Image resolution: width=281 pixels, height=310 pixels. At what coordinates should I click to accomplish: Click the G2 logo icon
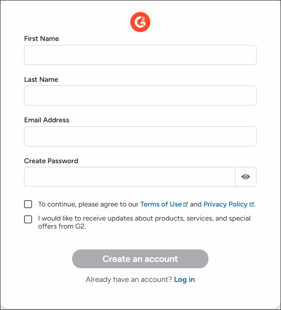click(140, 22)
